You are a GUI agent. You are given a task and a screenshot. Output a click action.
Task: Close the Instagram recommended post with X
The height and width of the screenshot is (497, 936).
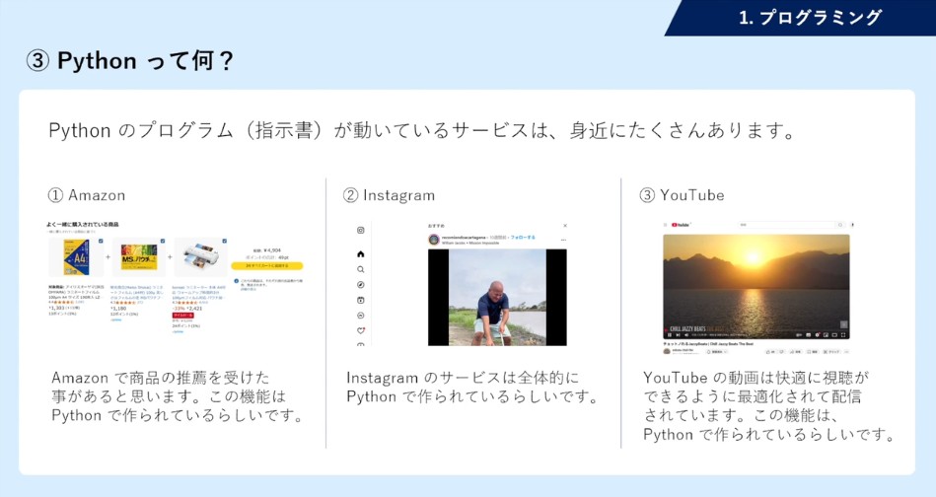565,226
